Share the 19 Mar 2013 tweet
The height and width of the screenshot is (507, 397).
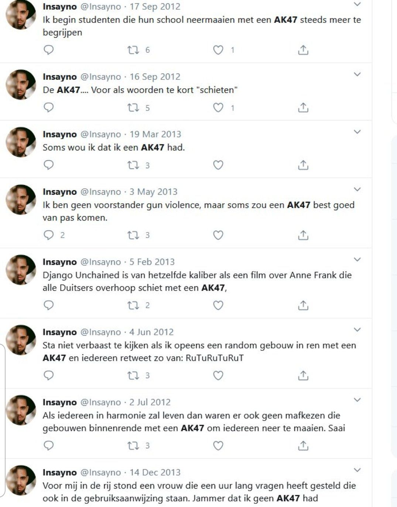point(303,165)
